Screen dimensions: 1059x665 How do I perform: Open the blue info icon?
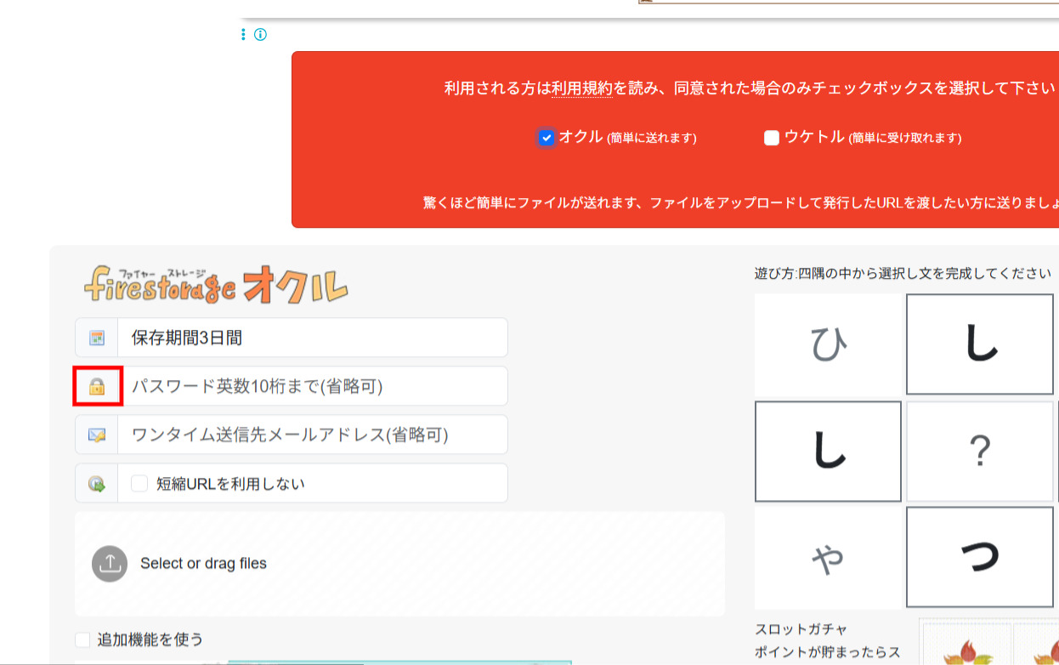click(x=261, y=35)
